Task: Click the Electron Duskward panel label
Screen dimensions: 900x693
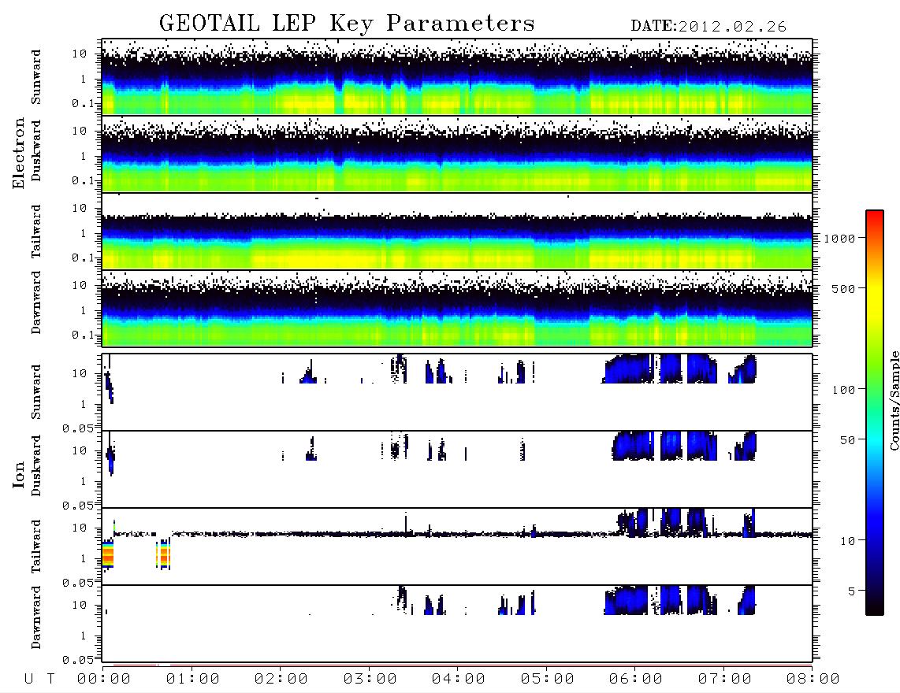Action: tap(36, 151)
